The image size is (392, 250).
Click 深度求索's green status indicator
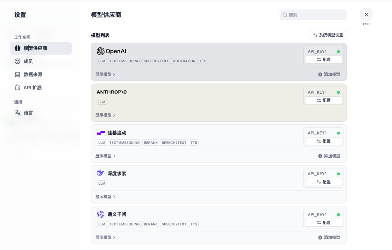click(x=338, y=174)
